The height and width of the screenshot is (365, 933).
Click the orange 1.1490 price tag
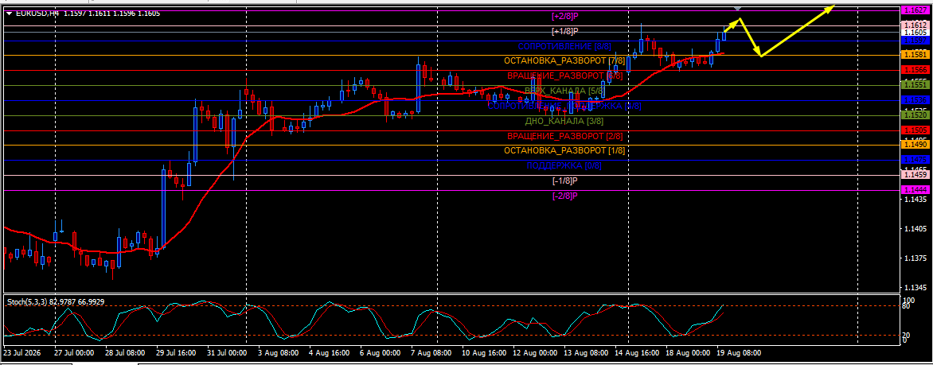pos(914,145)
